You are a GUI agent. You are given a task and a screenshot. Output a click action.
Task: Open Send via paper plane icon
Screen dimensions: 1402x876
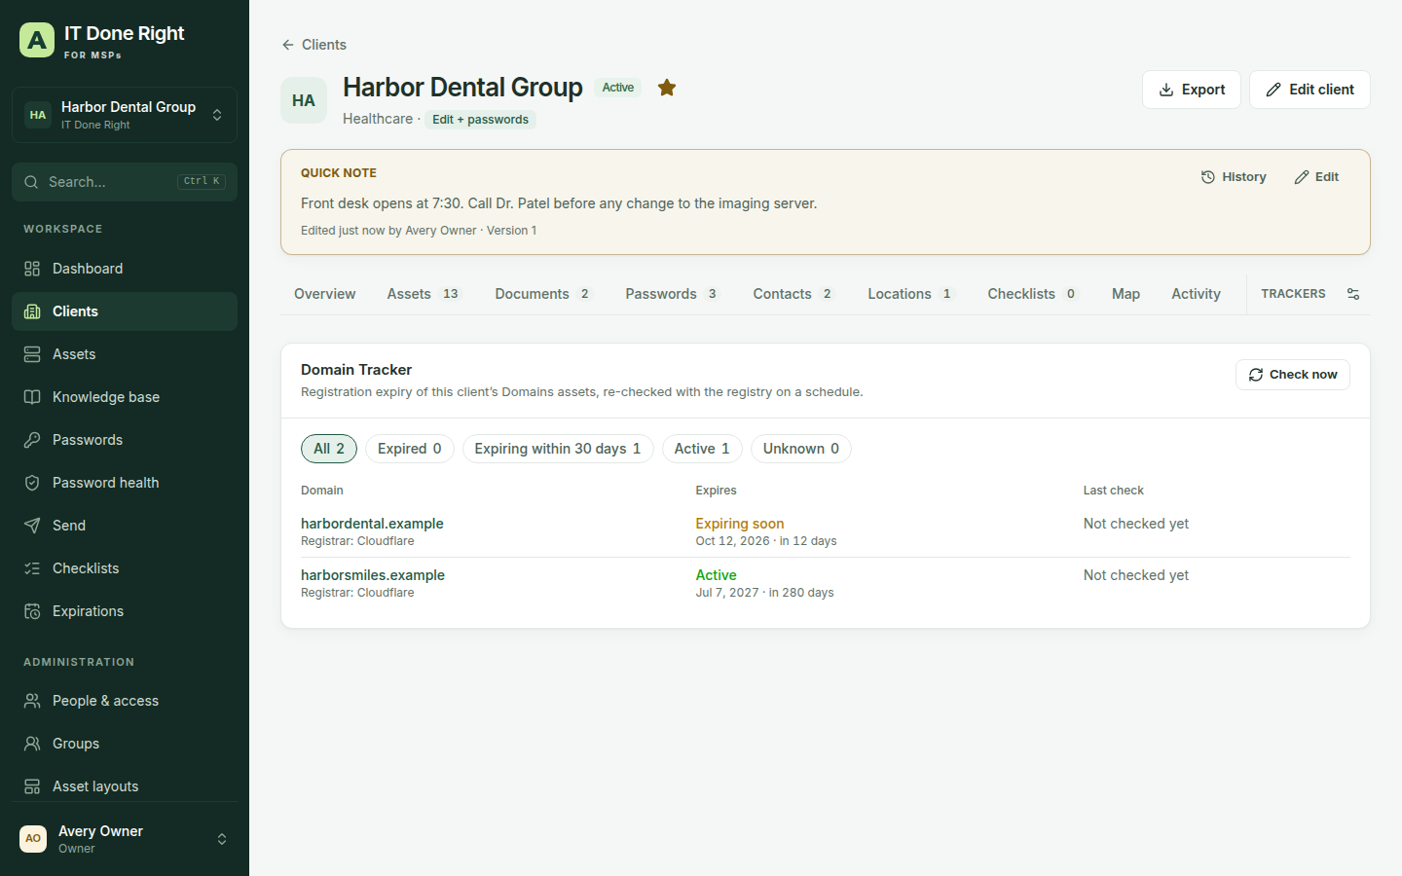click(32, 526)
